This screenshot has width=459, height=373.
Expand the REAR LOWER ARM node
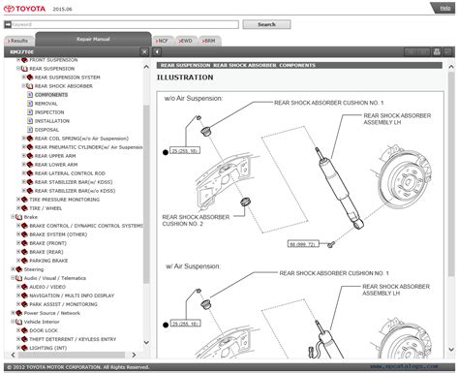click(23, 164)
